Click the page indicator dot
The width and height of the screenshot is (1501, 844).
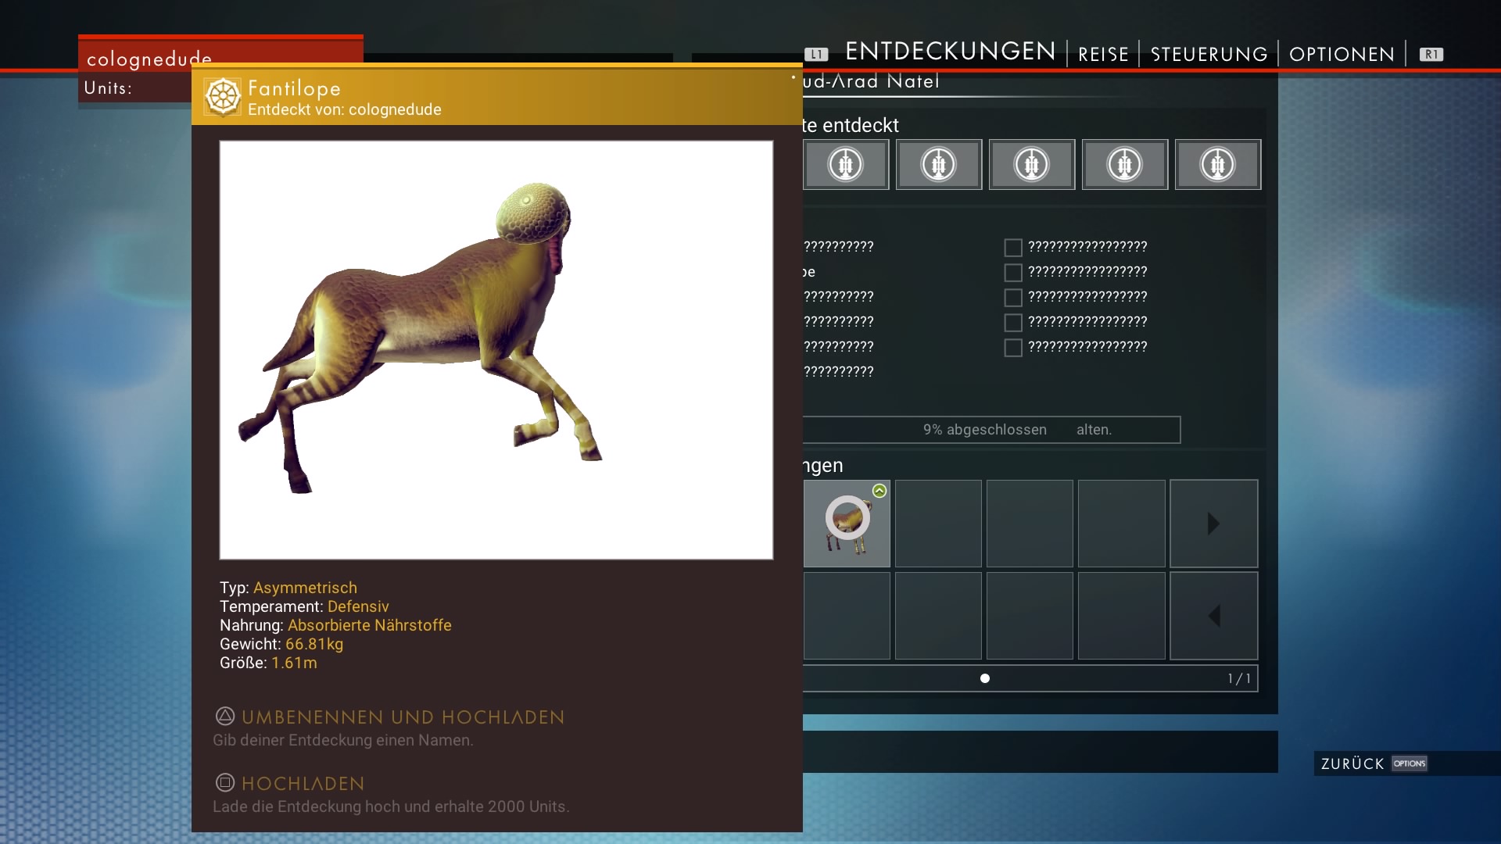[x=985, y=678]
